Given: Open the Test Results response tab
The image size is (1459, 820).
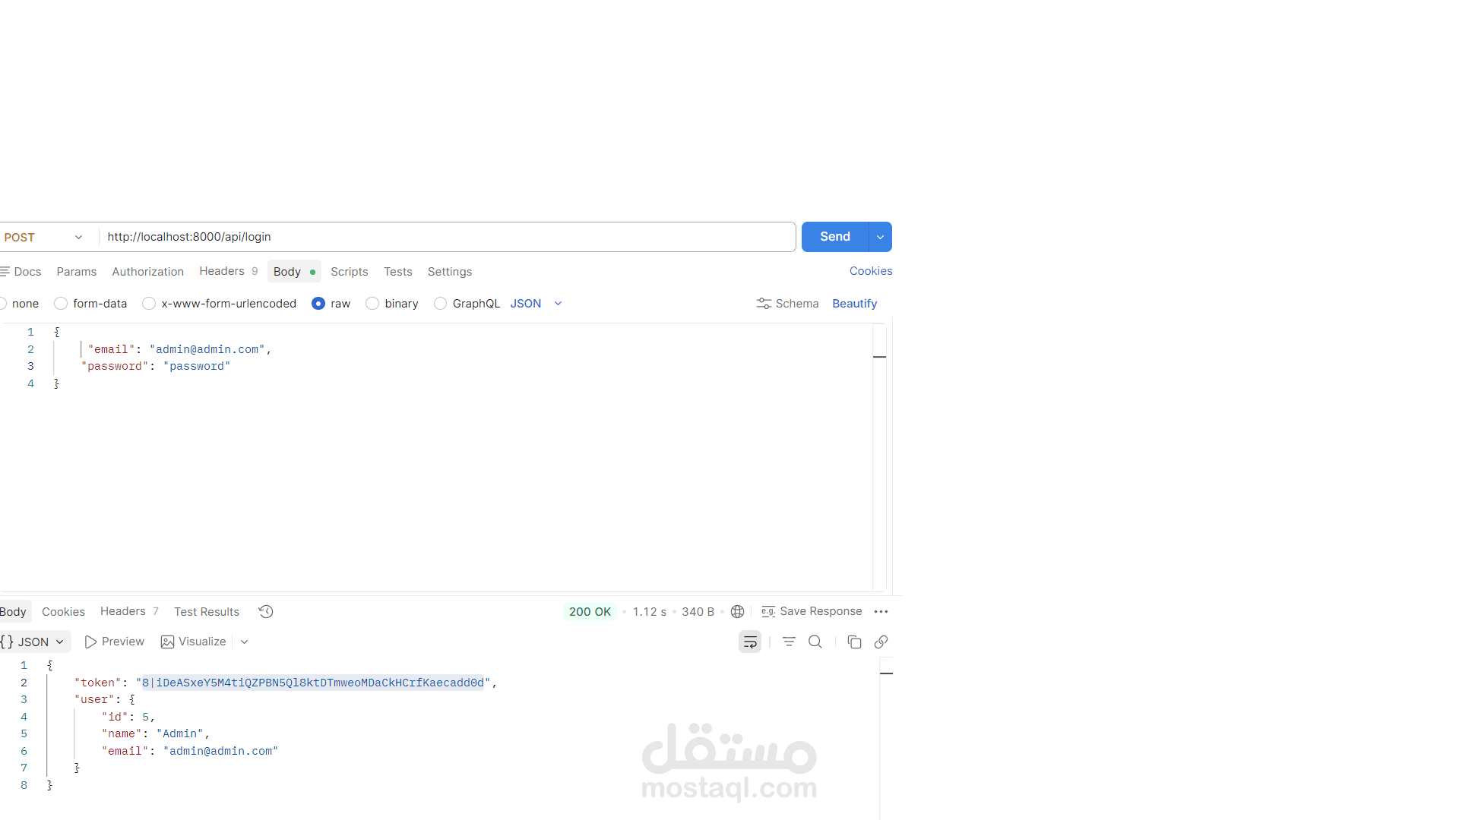Looking at the screenshot, I should [207, 612].
